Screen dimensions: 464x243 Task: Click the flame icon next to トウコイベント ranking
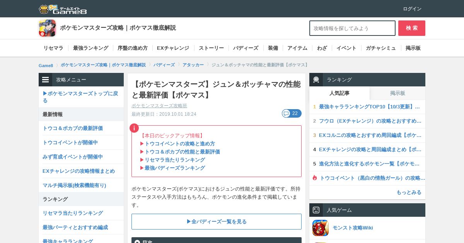pos(315,178)
